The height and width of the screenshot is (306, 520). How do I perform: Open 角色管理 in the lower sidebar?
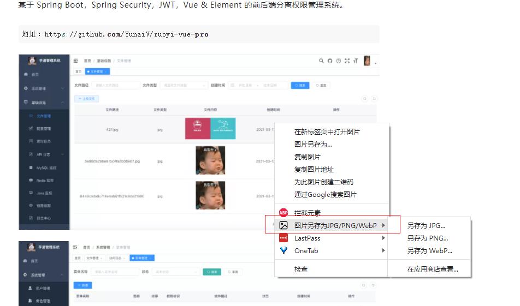(44, 301)
